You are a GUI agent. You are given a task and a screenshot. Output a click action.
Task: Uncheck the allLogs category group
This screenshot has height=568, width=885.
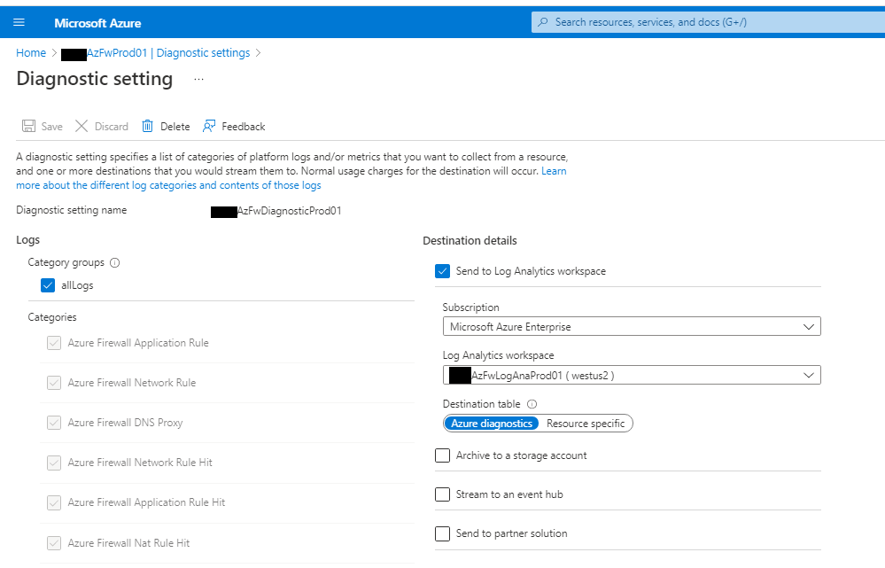48,284
